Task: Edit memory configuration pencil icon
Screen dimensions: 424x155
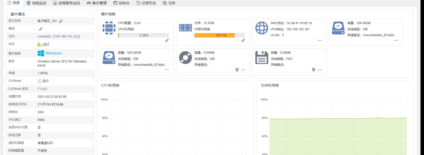Action: [x=243, y=41]
